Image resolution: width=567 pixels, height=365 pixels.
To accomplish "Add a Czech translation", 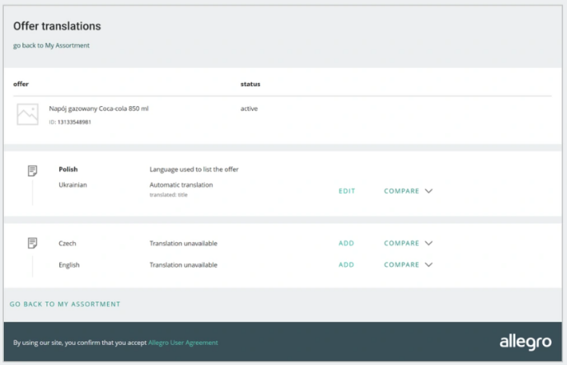I will pyautogui.click(x=346, y=244).
